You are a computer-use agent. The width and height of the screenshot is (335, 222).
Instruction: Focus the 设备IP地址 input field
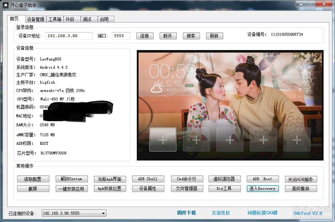tap(69, 36)
